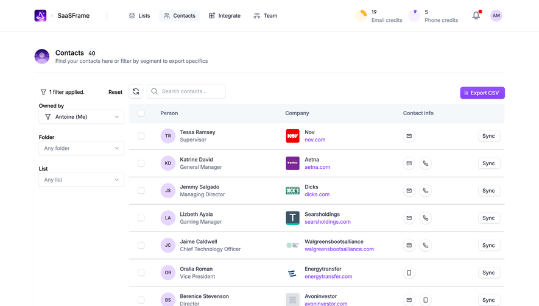Click the phone icon for Jemmy Salgado
This screenshot has width=539, height=306.
pos(426,190)
